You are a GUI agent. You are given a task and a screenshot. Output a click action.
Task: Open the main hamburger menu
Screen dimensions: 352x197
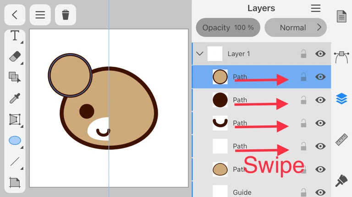coord(40,15)
